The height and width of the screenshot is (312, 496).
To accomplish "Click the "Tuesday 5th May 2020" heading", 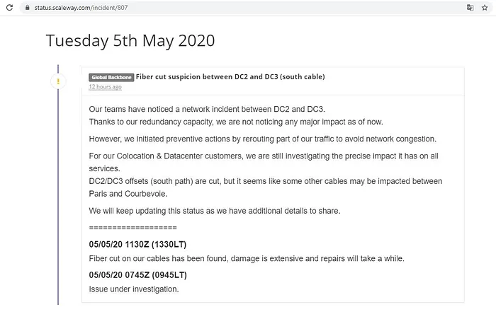I will pyautogui.click(x=130, y=40).
